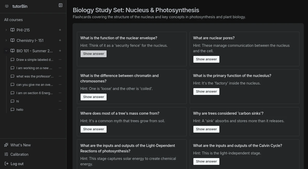Click chat icon beside 'Draw a simple labeled d...'
Screen dimensions: 308x169
coord(12,60)
